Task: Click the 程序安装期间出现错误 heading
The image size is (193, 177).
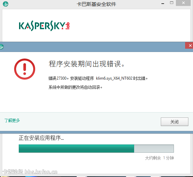Action: tap(87, 64)
